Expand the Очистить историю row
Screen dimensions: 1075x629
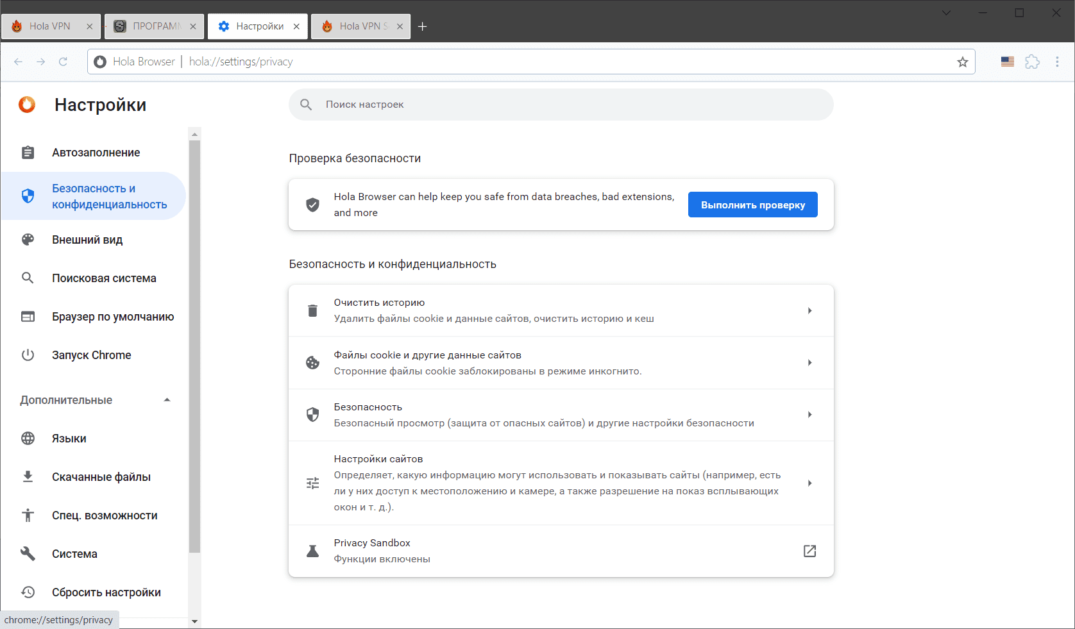(809, 311)
